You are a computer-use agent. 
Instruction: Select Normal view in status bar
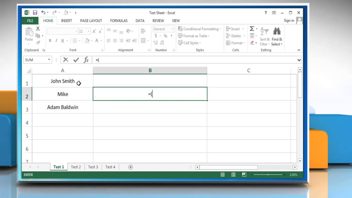[222, 175]
